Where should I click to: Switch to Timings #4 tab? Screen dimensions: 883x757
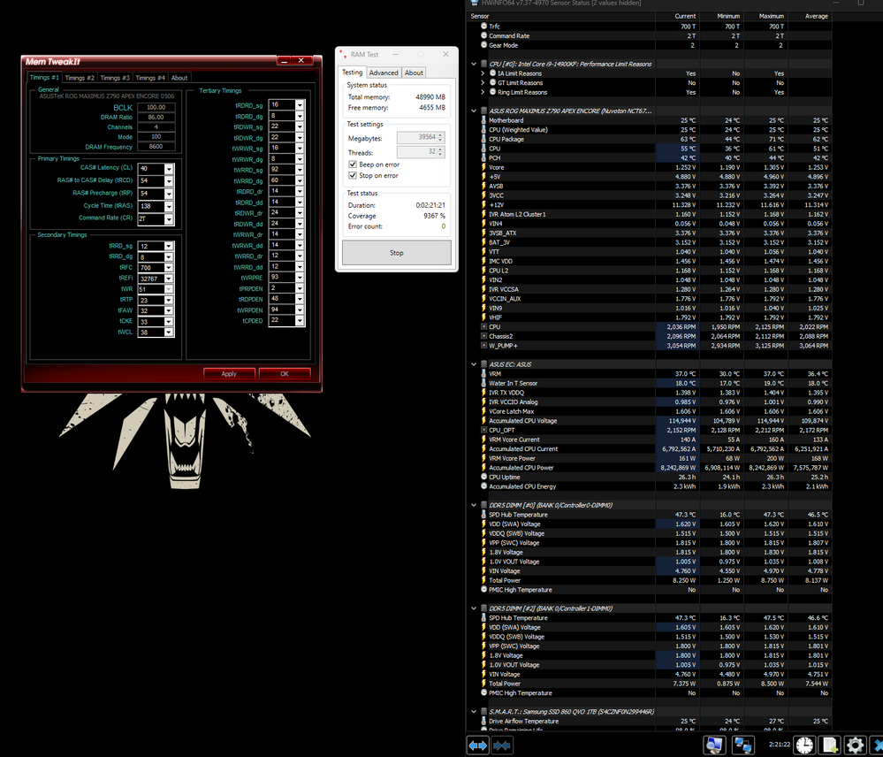coord(150,78)
